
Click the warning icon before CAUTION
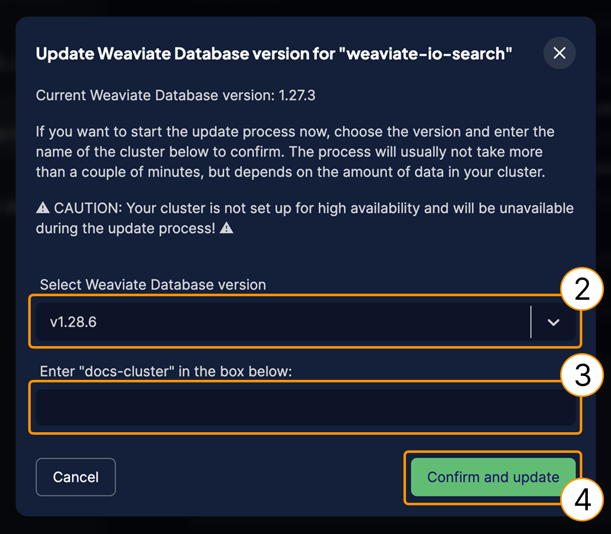click(43, 208)
